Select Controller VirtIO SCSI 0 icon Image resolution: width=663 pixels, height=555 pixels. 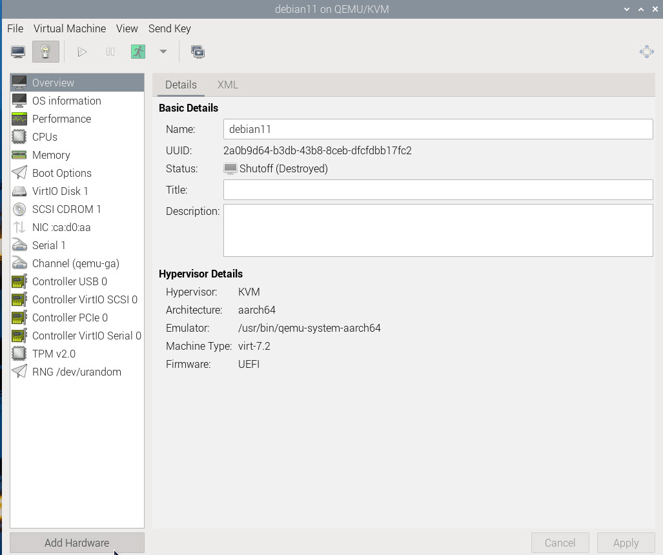pyautogui.click(x=19, y=299)
